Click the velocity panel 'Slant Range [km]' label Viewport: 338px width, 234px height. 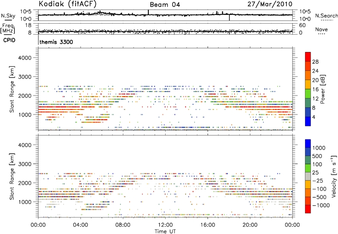click(x=12, y=177)
